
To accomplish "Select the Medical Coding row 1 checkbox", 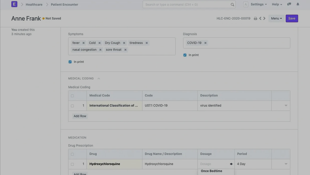I will [x=72, y=106].
